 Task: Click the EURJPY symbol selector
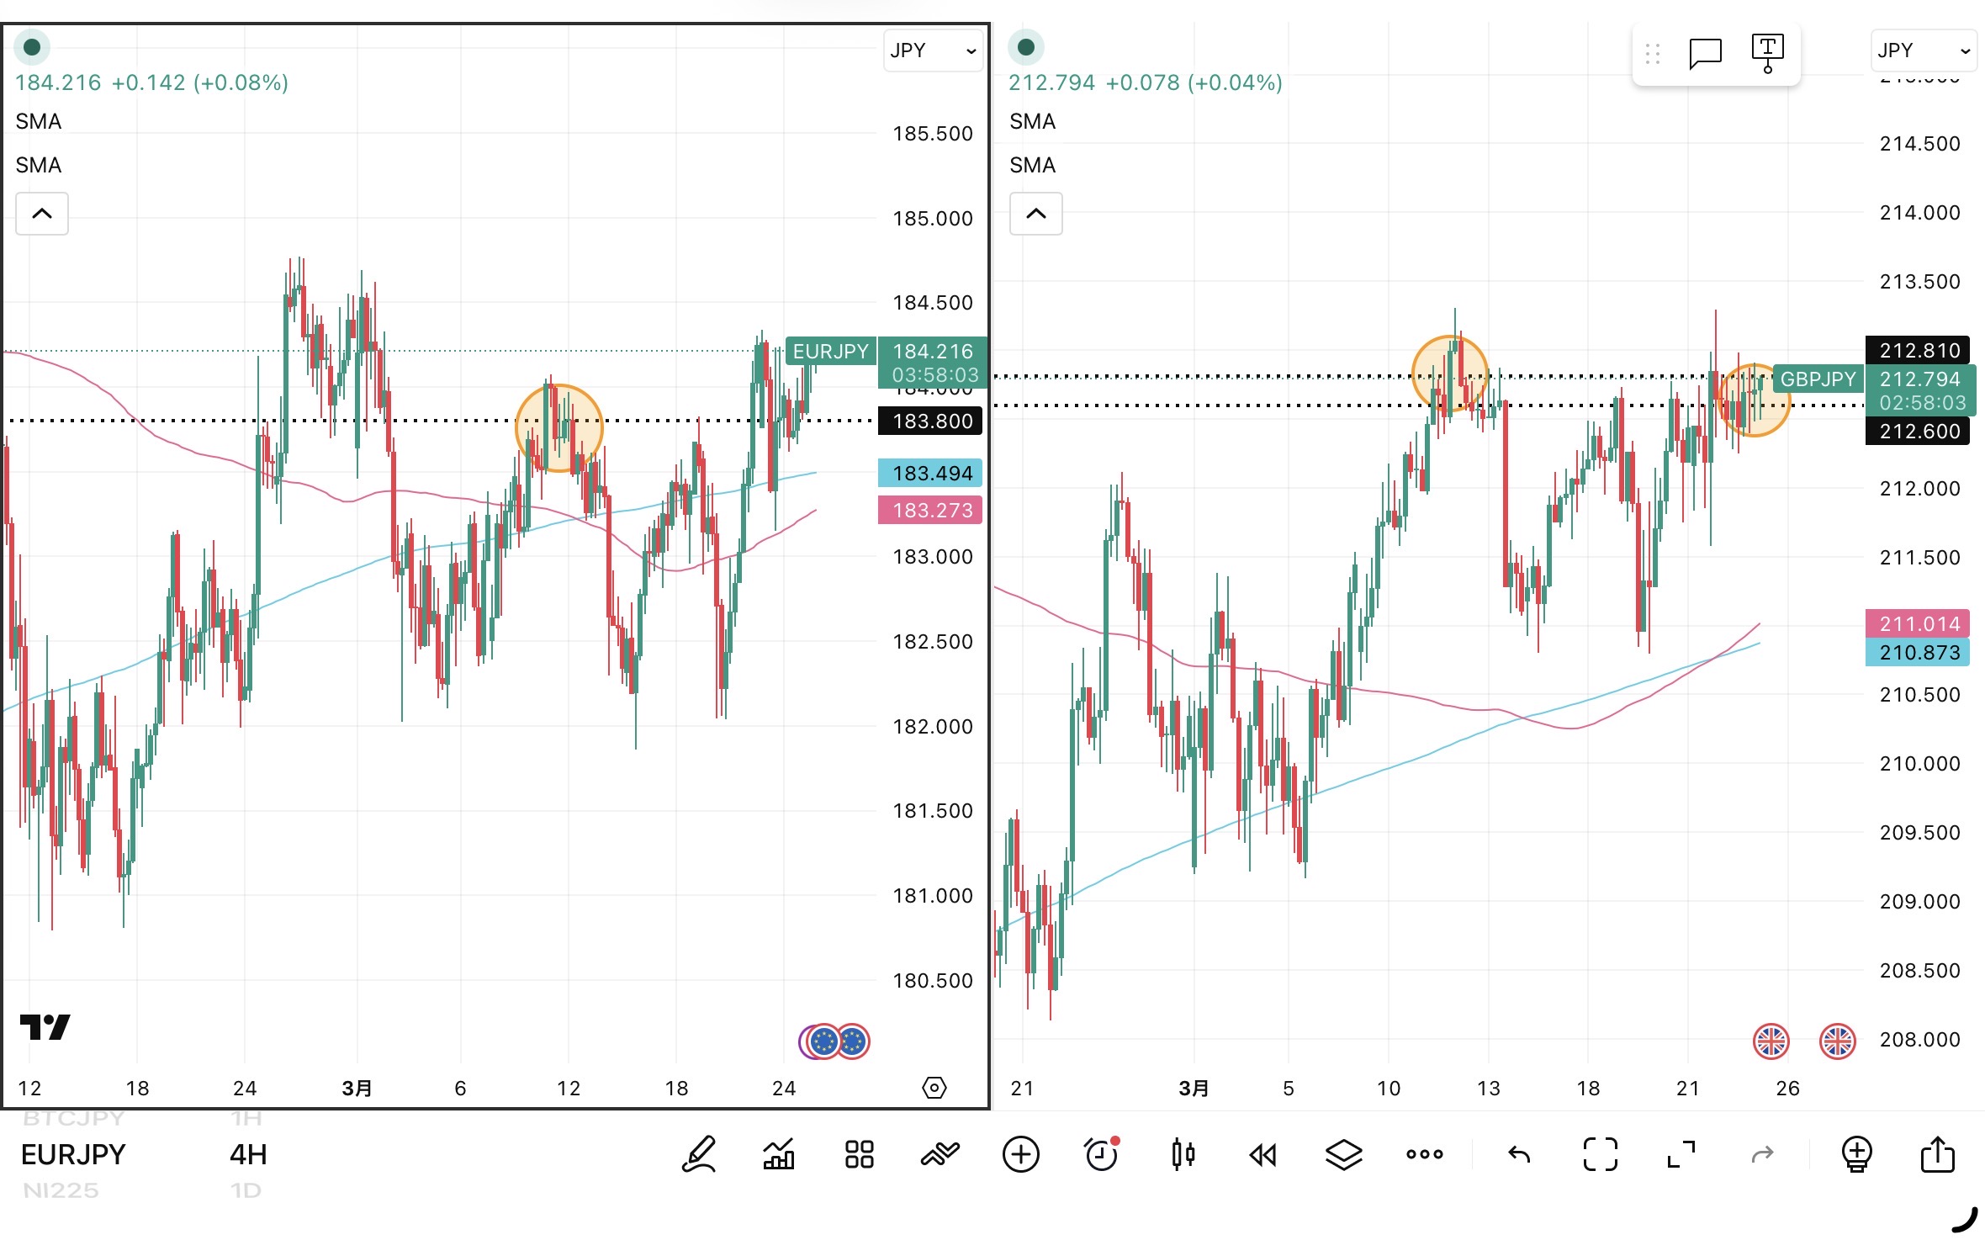(73, 1154)
